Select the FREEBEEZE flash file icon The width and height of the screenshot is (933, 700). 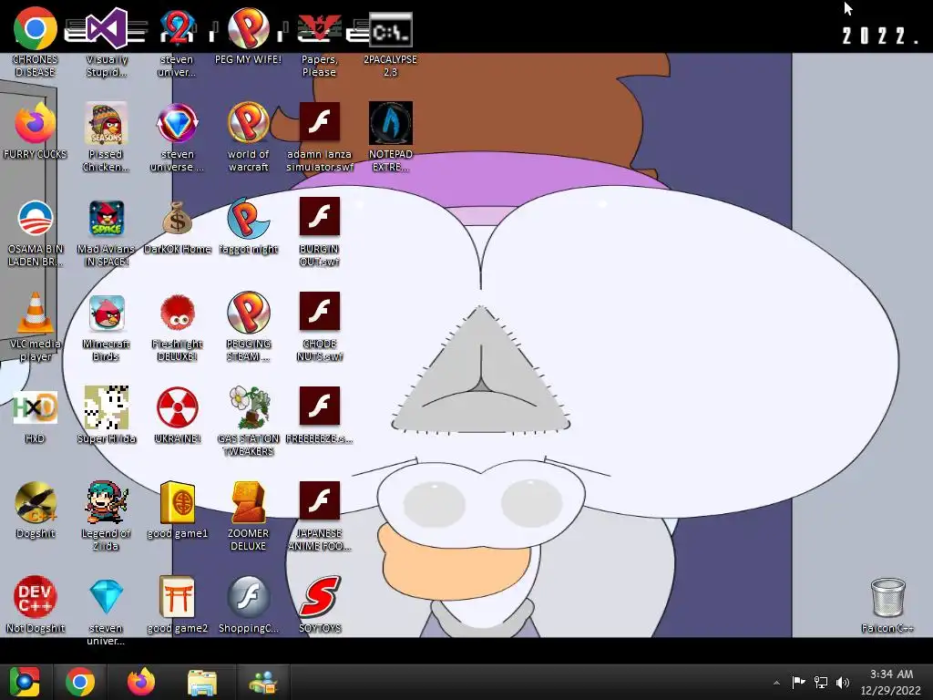click(320, 406)
